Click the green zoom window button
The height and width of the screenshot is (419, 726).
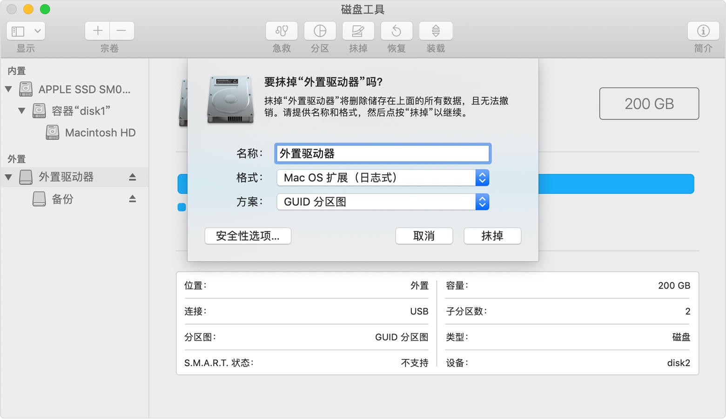click(45, 9)
